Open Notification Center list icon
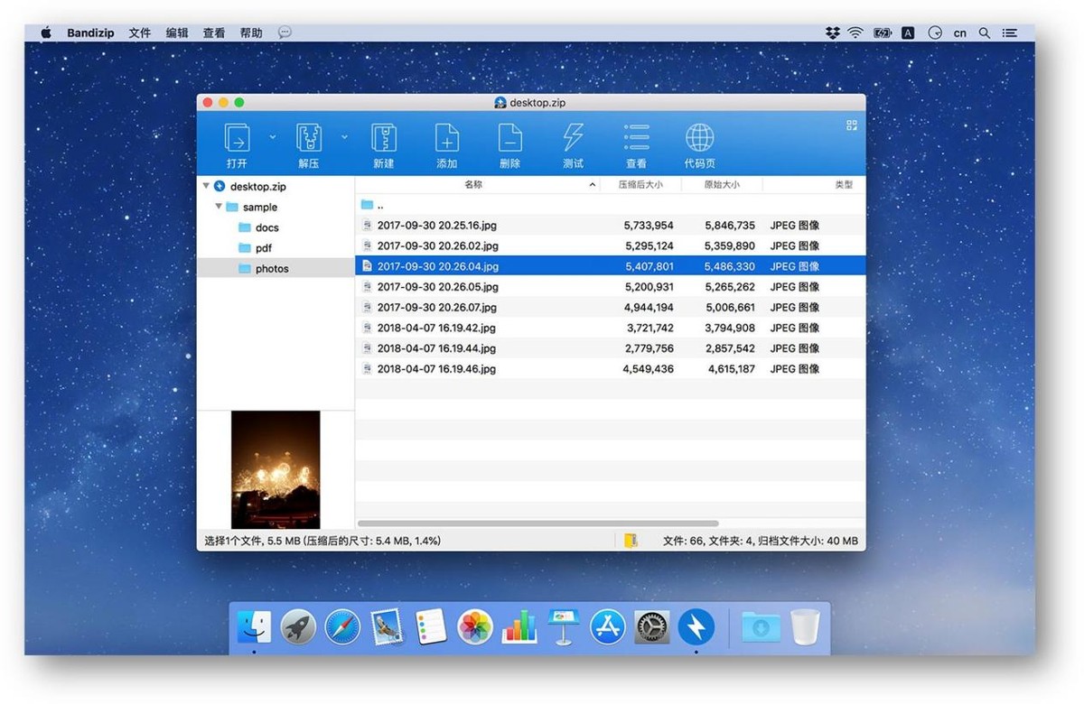 click(1010, 32)
